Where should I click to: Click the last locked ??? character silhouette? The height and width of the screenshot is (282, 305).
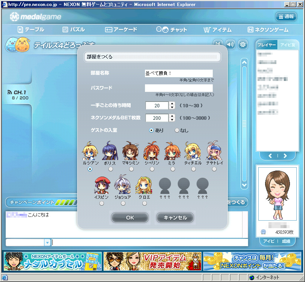[x=203, y=186]
